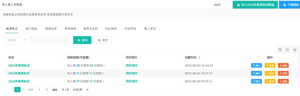300x96 pixels.
Task: Click 同步成功 in the 2023 row
Action: [x=132, y=73]
